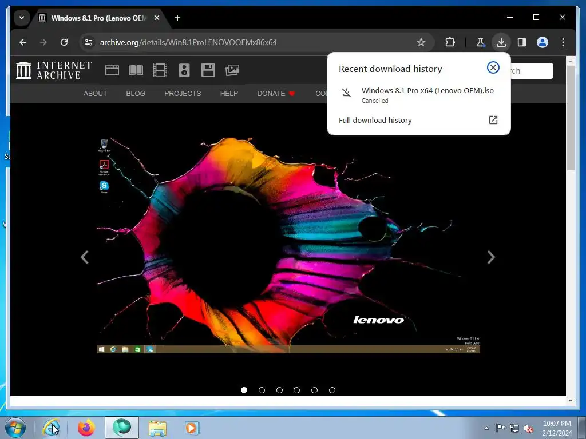586x439 pixels.
Task: Open the ABOUT menu link
Action: 96,94
